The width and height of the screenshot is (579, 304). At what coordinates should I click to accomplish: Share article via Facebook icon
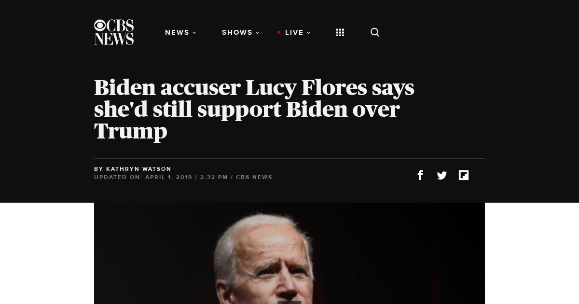[420, 175]
